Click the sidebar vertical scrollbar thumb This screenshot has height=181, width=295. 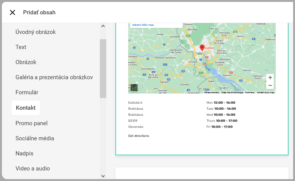point(103,68)
